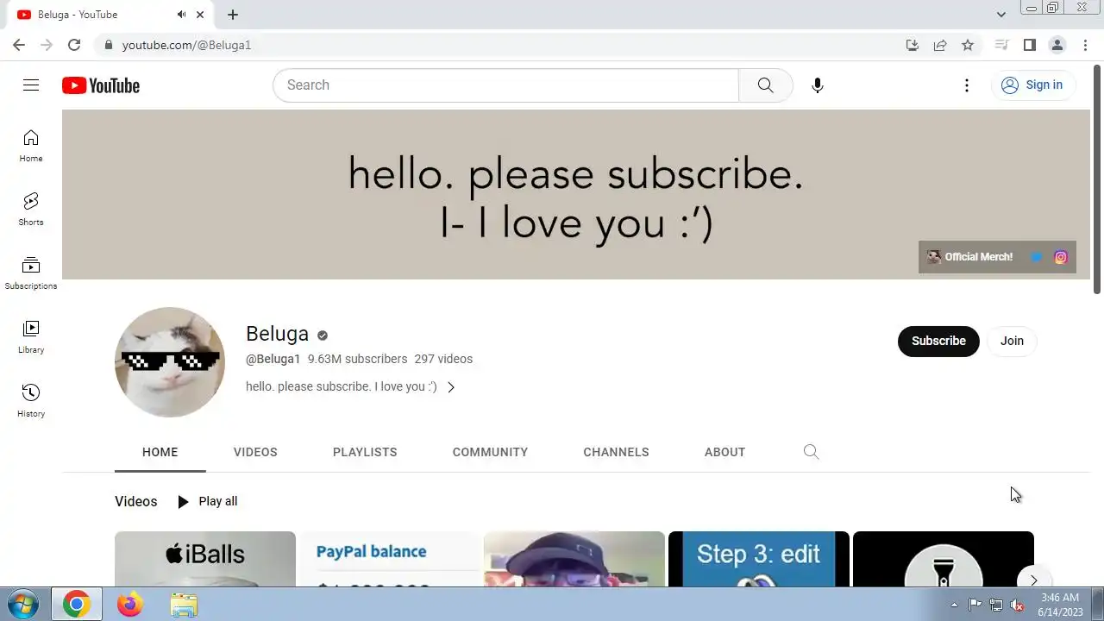Screen dimensions: 1104x621
Task: Open the flashlight icon video thumbnail
Action: (x=944, y=559)
